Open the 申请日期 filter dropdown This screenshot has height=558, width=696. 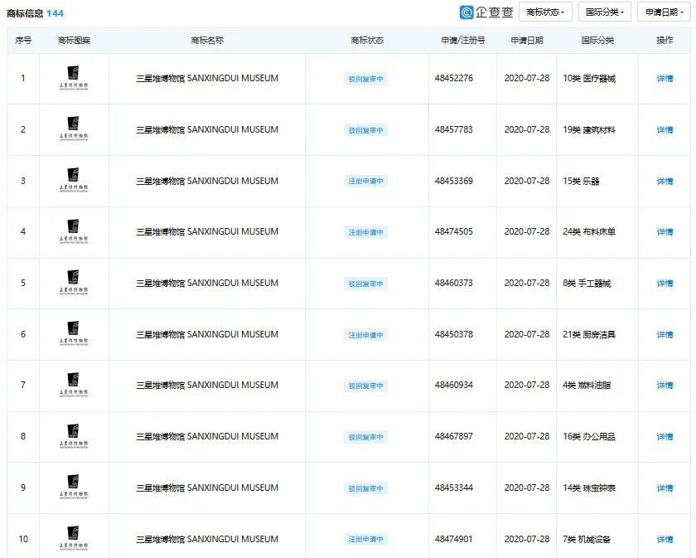coord(664,12)
